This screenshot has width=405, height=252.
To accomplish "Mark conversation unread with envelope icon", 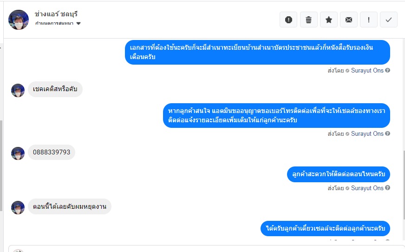I will point(348,20).
